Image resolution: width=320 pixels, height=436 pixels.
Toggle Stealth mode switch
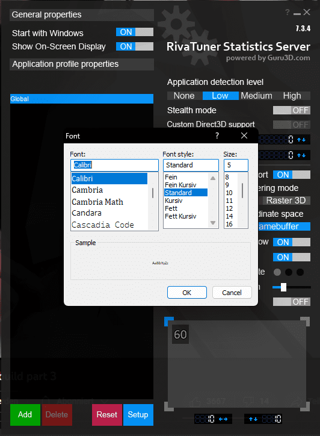(x=291, y=110)
